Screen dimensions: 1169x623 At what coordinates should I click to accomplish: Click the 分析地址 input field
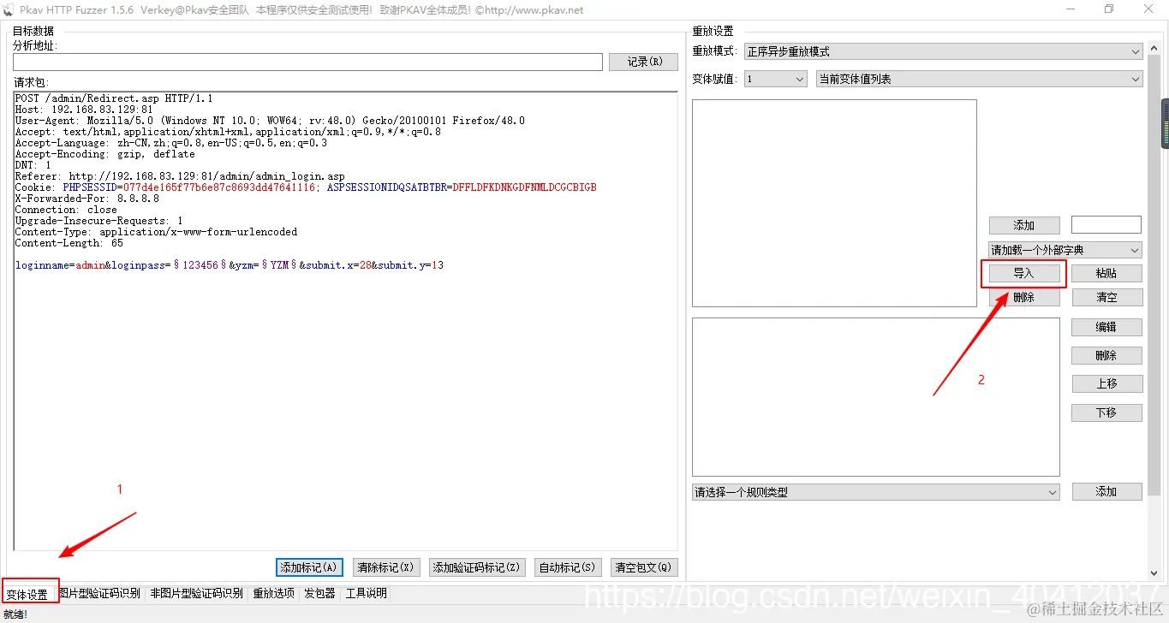click(x=307, y=62)
